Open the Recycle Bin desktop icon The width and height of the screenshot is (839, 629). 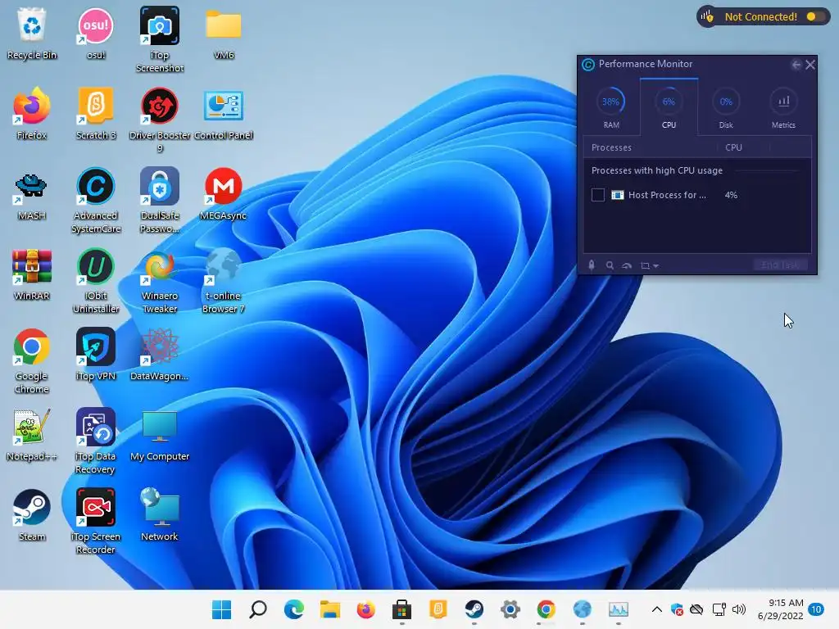(32, 33)
